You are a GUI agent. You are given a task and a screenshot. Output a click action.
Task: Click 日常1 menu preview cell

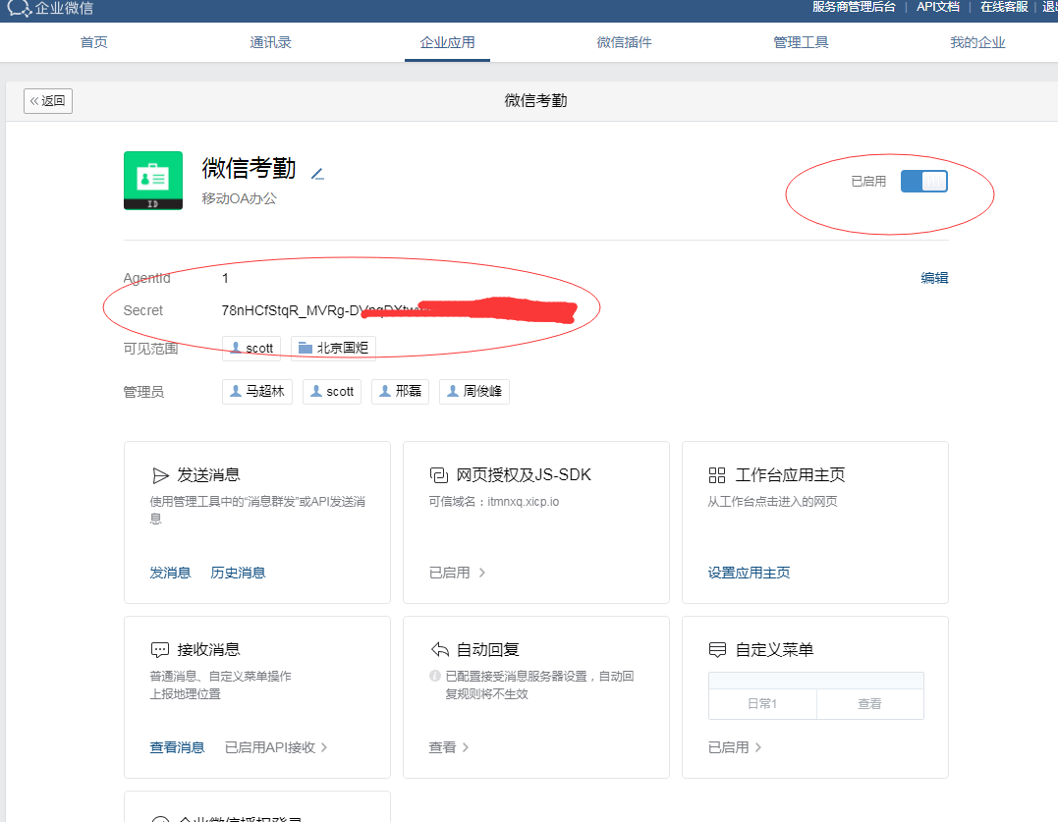tap(762, 704)
